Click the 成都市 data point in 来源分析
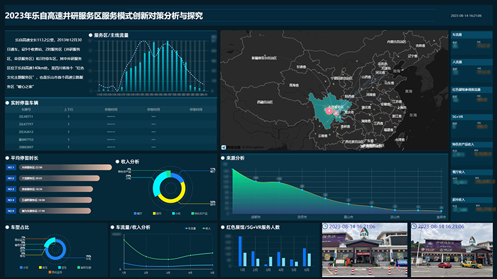 pyautogui.click(x=255, y=183)
